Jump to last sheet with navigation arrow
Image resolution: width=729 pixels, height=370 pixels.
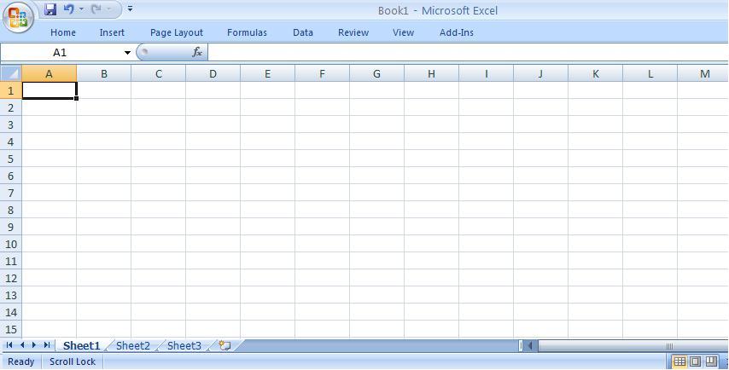tap(46, 345)
